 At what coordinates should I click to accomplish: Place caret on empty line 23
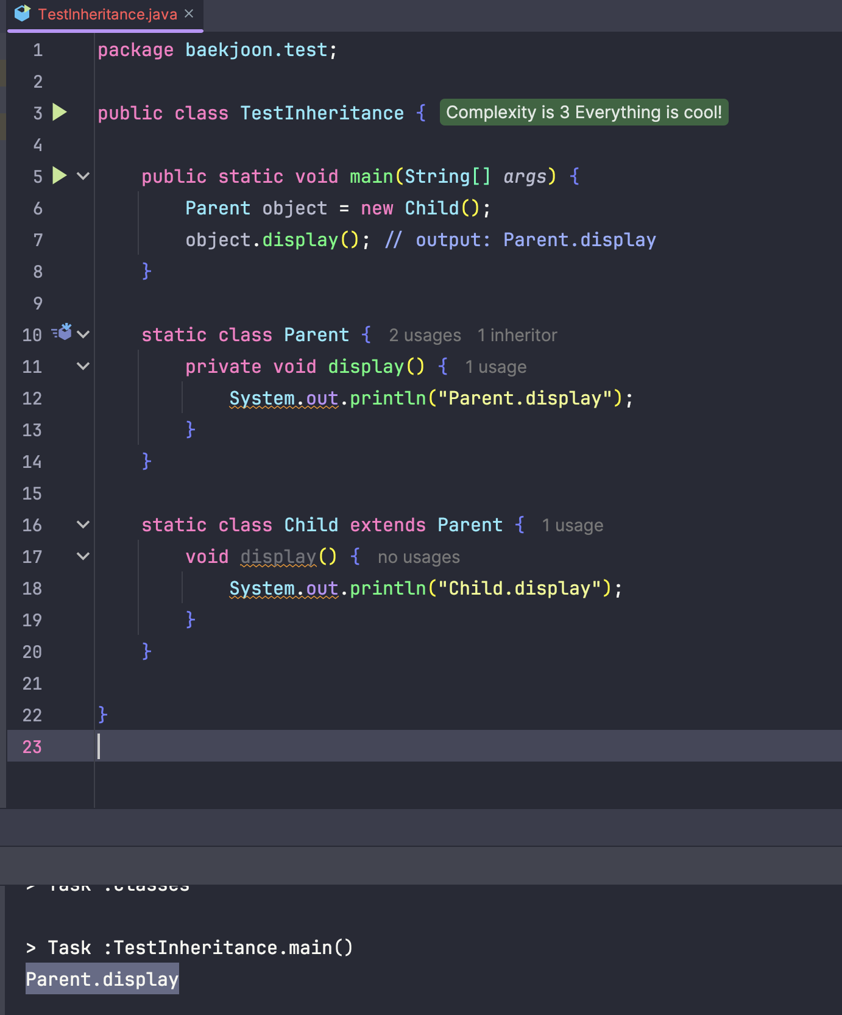tap(469, 746)
